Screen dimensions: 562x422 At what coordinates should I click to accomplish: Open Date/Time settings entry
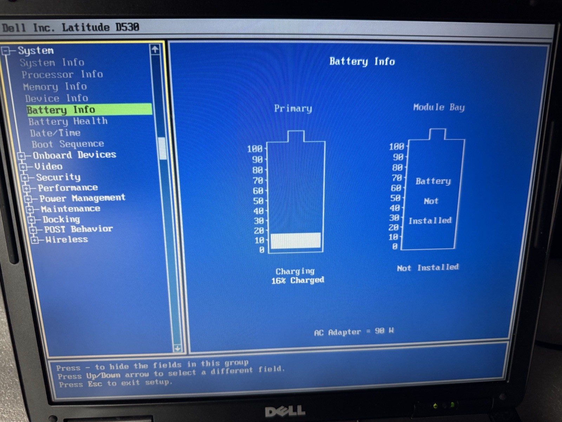point(55,133)
